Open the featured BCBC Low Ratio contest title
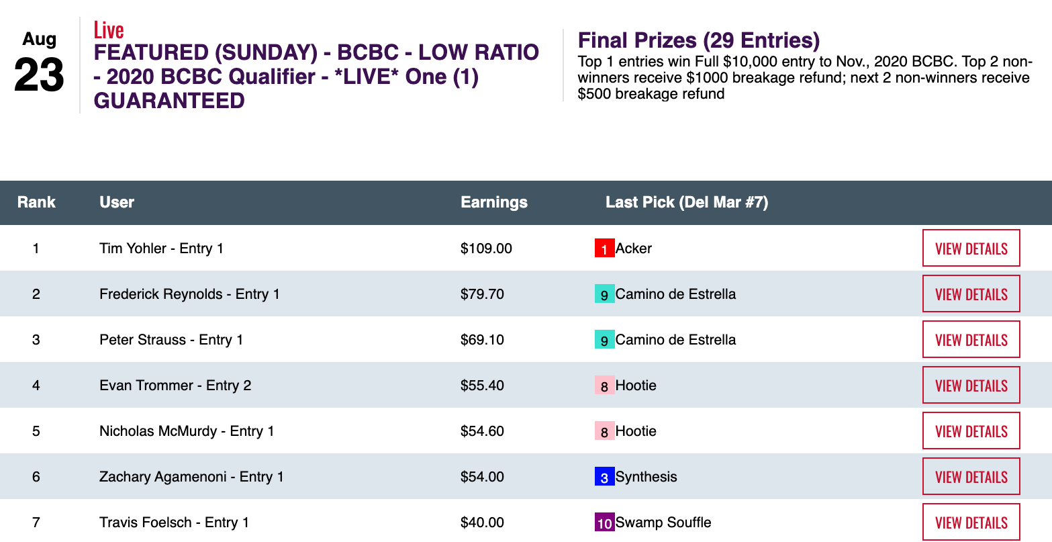 pos(316,77)
